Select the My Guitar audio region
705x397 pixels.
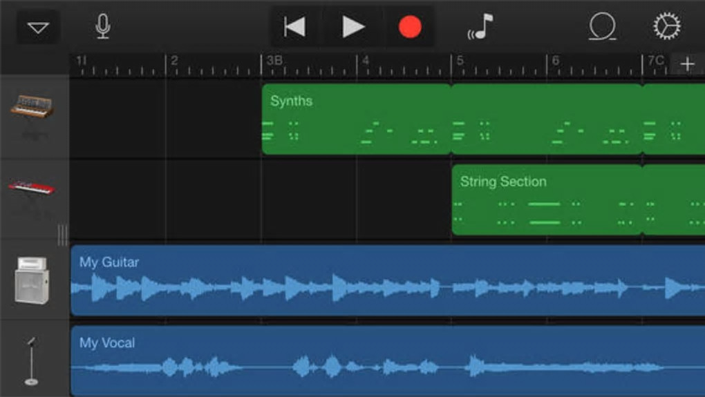[388, 280]
